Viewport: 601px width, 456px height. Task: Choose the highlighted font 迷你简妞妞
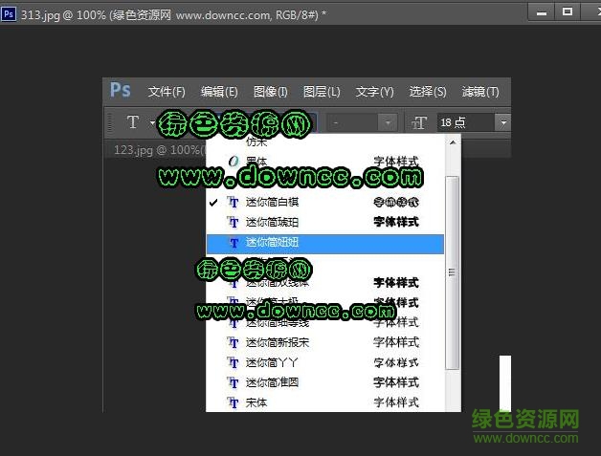(273, 243)
